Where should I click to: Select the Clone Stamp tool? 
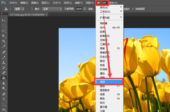click(4, 63)
